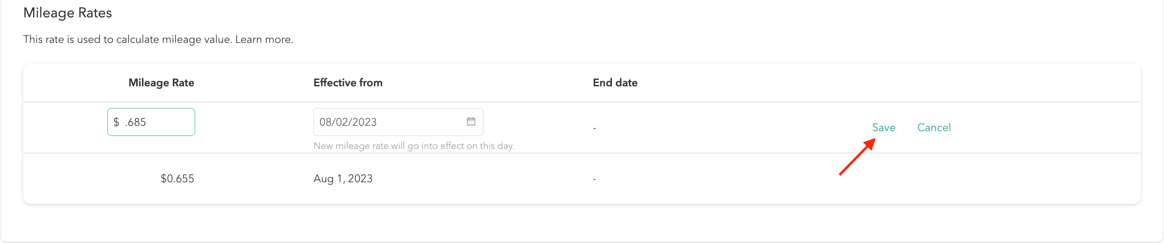Screen dimensions: 1164x243
Task: Focus the .685 mileage rate input
Action: 157,122
